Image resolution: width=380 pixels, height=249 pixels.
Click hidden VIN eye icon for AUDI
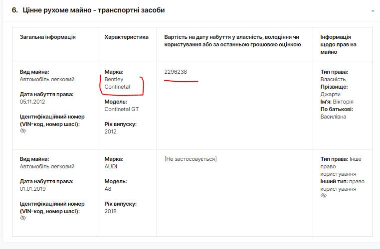(23, 218)
